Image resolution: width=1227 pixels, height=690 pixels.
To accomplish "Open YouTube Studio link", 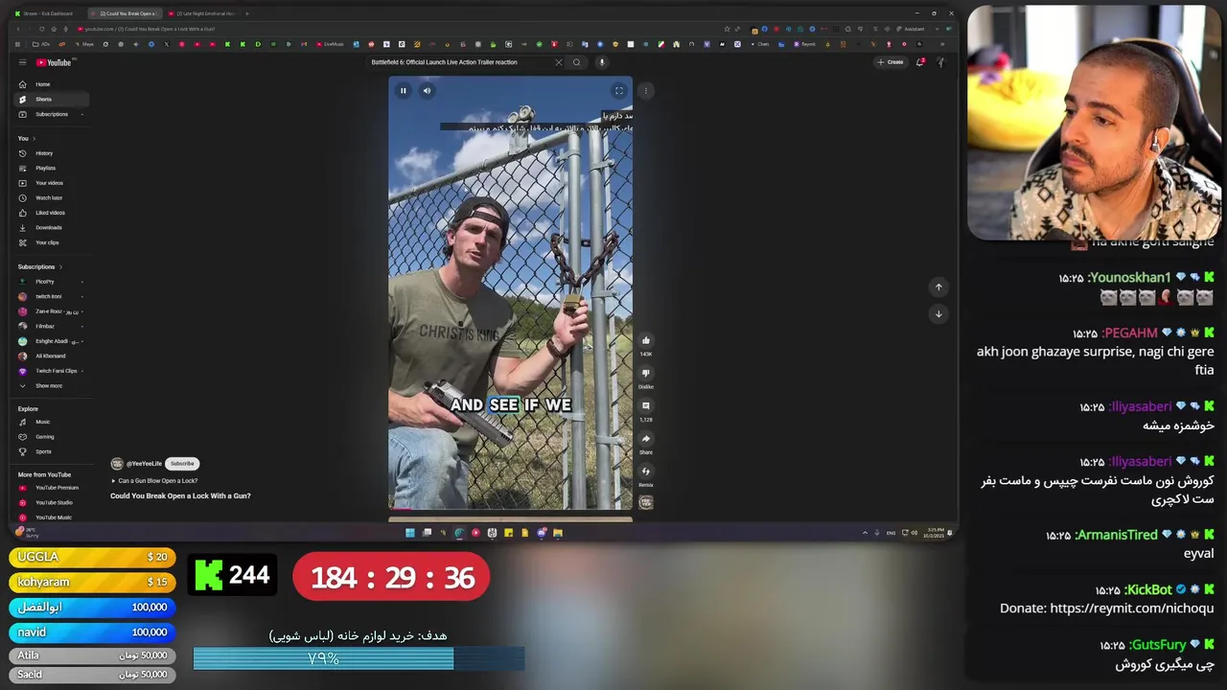I will coord(53,502).
